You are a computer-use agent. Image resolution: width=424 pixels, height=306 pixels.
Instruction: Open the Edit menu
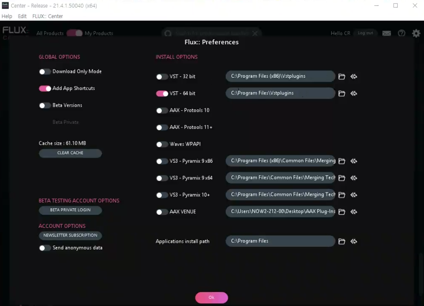pos(22,16)
